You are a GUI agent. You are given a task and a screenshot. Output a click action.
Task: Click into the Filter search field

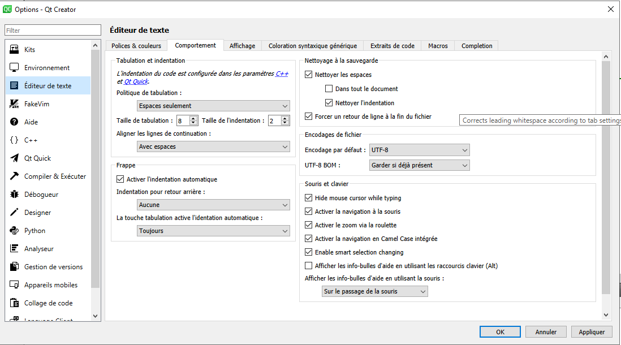pos(53,31)
